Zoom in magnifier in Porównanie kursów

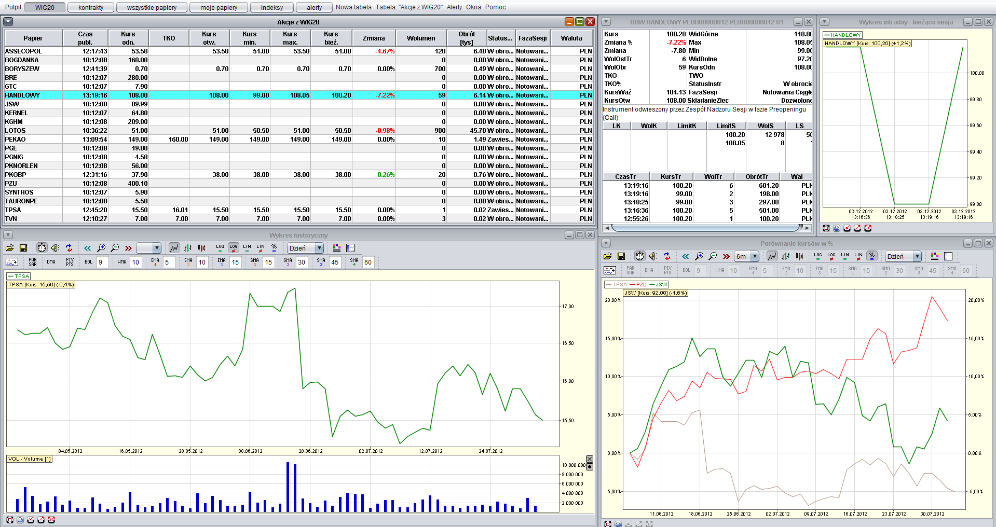(699, 257)
